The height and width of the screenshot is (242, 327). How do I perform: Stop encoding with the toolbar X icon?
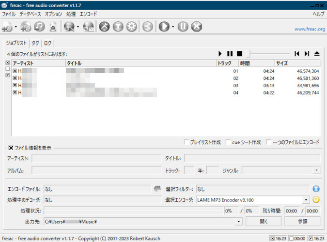pos(197,27)
